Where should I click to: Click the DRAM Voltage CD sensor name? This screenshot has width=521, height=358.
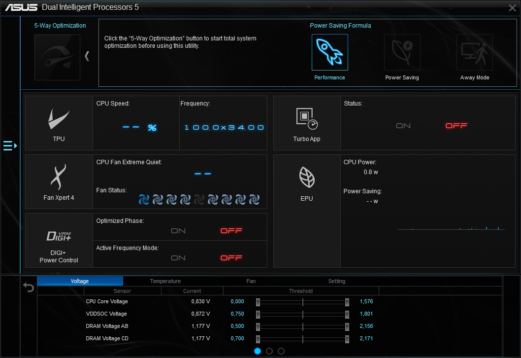coord(107,338)
